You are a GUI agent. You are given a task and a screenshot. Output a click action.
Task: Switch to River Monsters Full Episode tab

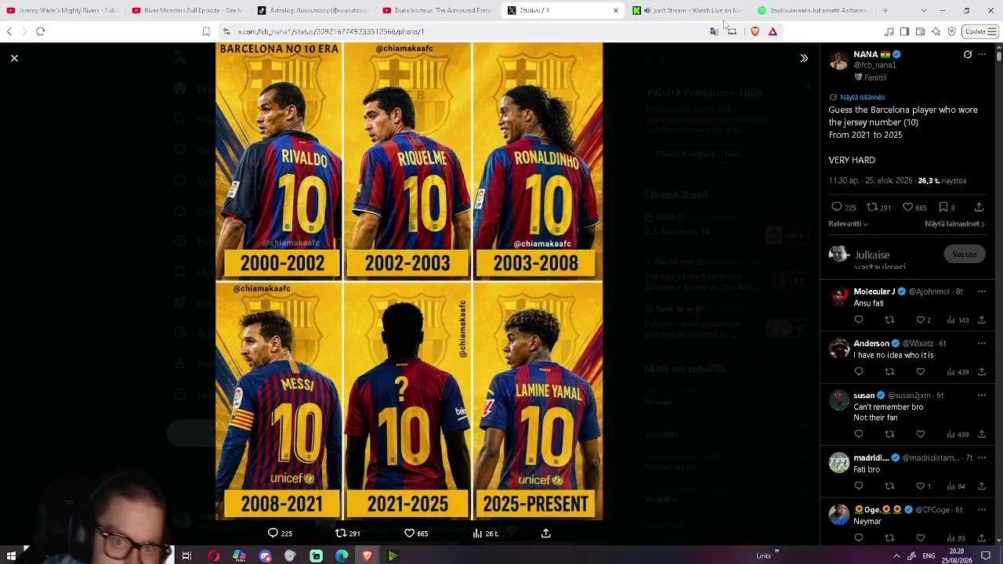(188, 10)
